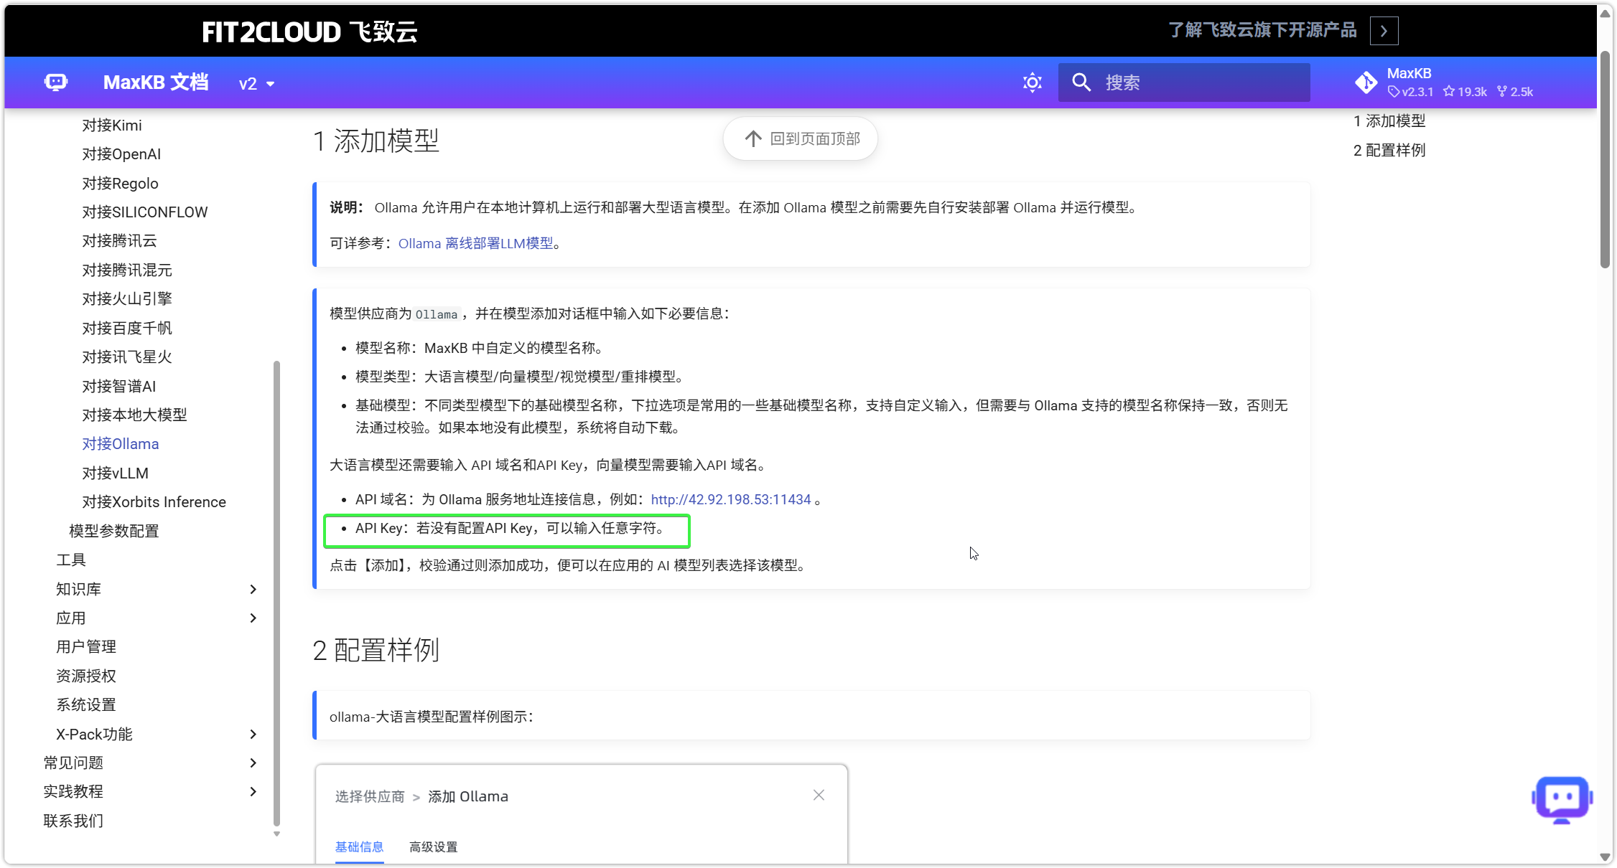Open the v2 version dropdown
1617x868 pixels.
coord(256,84)
